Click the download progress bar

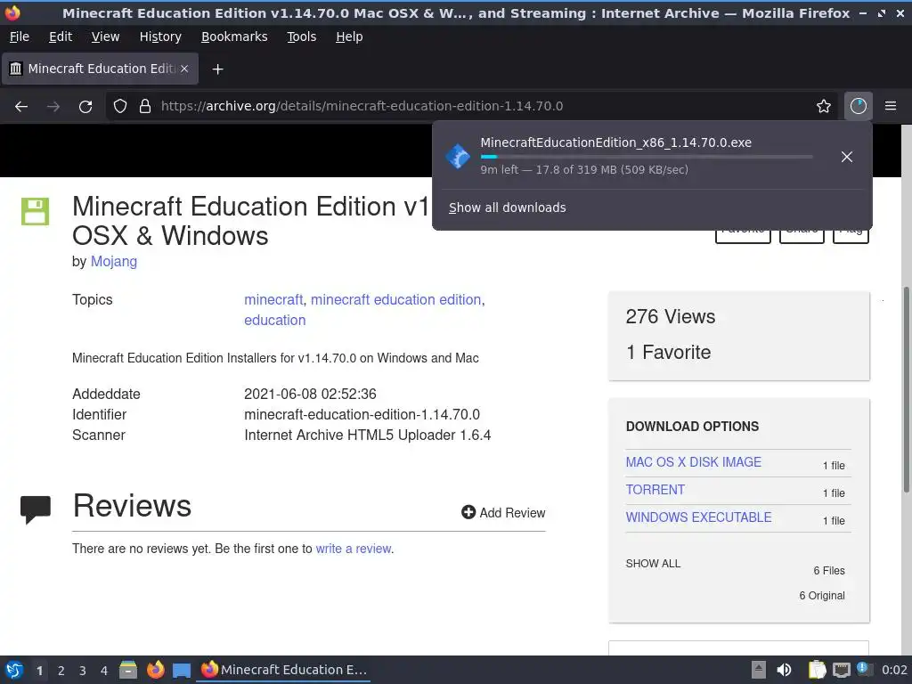tap(647, 157)
